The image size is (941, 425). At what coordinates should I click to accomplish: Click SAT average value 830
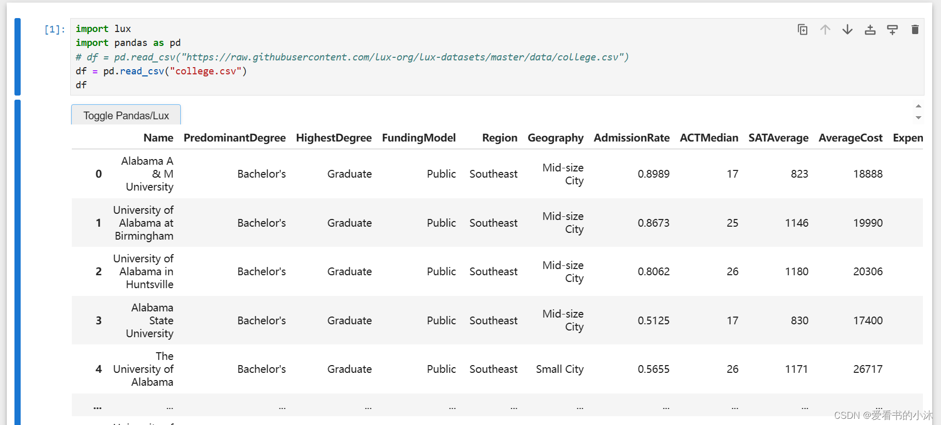click(x=799, y=321)
